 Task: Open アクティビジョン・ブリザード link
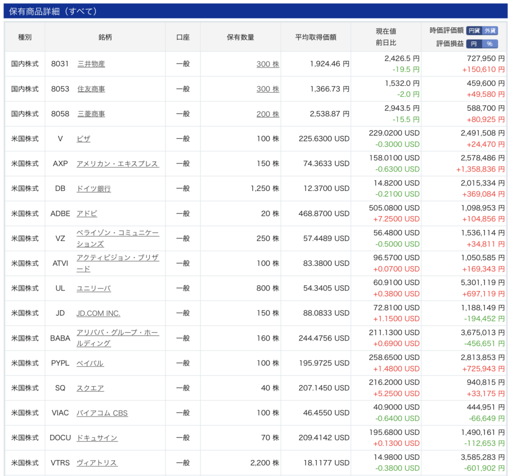[117, 263]
